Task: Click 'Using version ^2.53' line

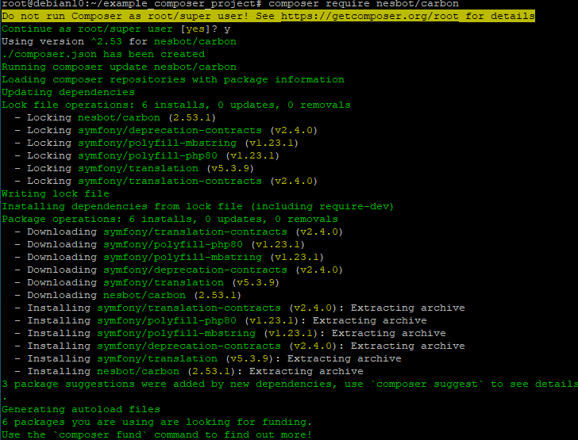Action: [x=119, y=41]
